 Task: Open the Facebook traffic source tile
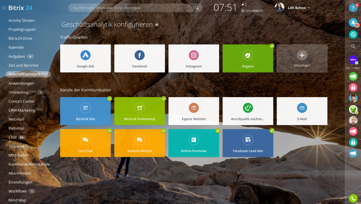[140, 58]
